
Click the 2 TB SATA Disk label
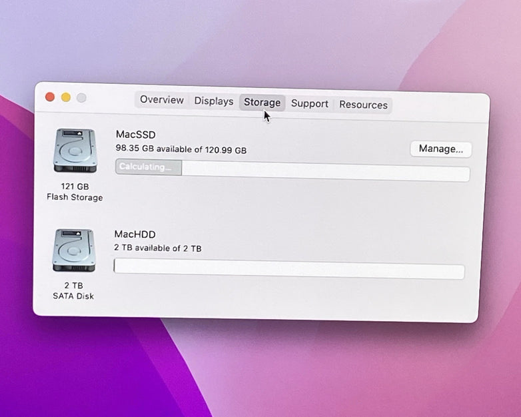coord(73,290)
